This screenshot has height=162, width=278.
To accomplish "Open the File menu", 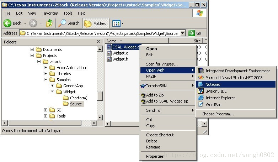I will [7, 13].
